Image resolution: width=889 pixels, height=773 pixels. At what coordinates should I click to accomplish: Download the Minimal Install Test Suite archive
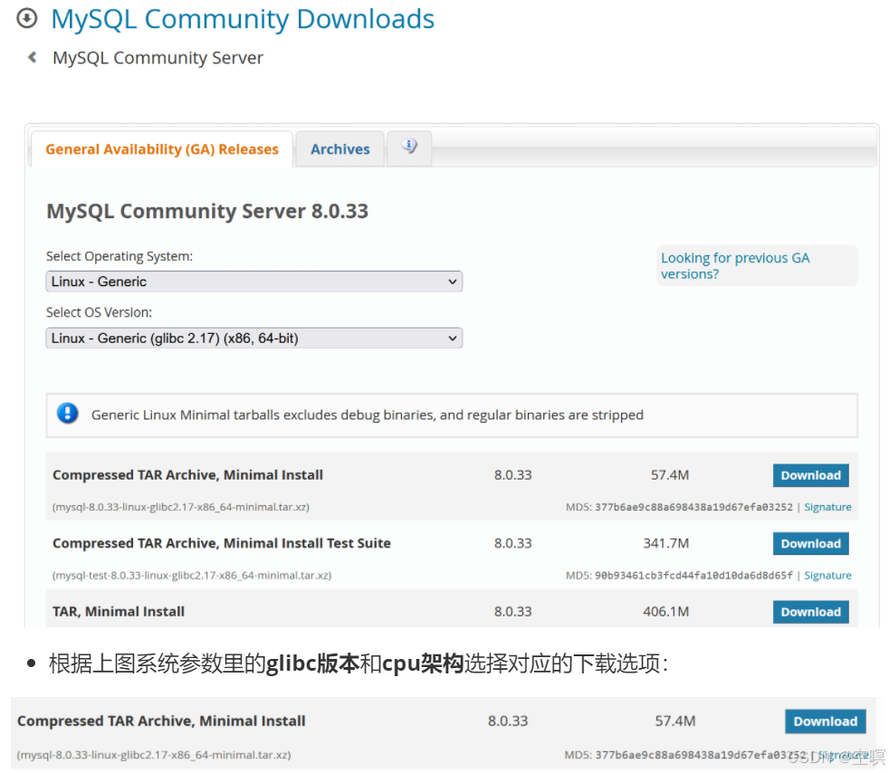pyautogui.click(x=811, y=543)
